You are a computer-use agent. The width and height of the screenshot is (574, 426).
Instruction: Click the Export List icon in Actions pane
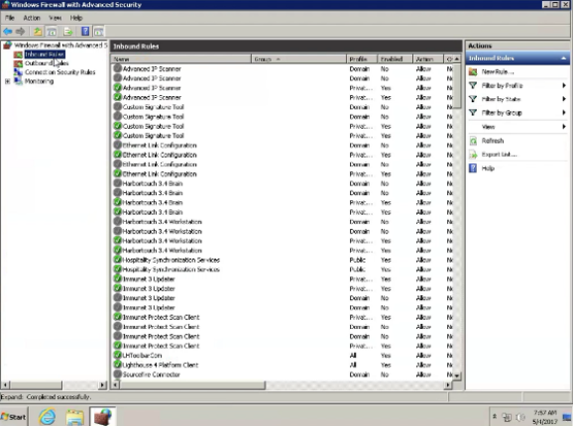click(473, 155)
